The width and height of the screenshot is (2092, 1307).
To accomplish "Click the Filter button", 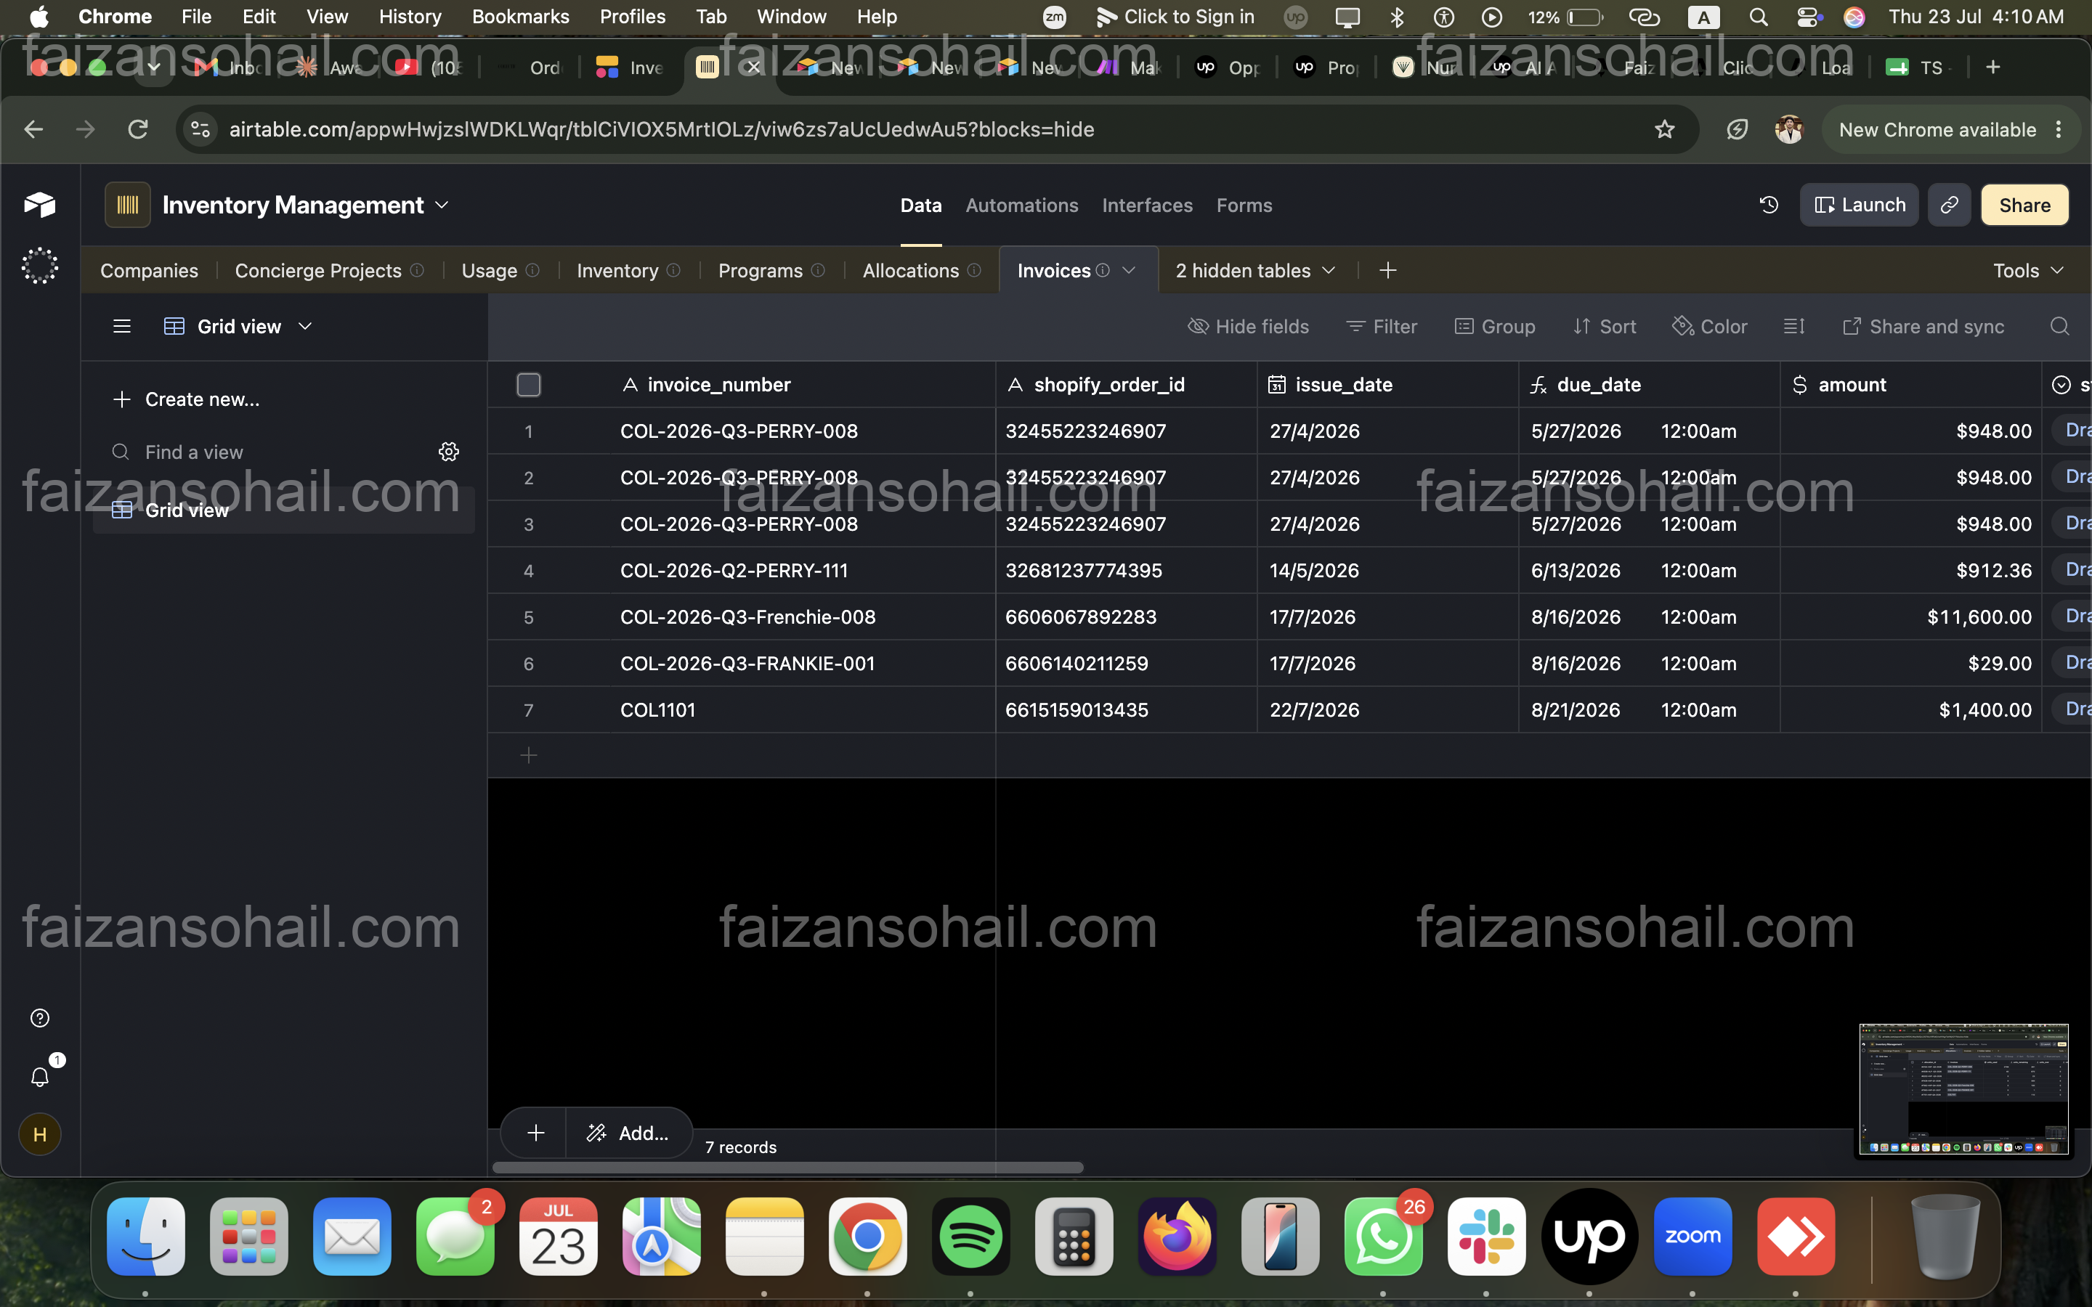I will click(1381, 327).
